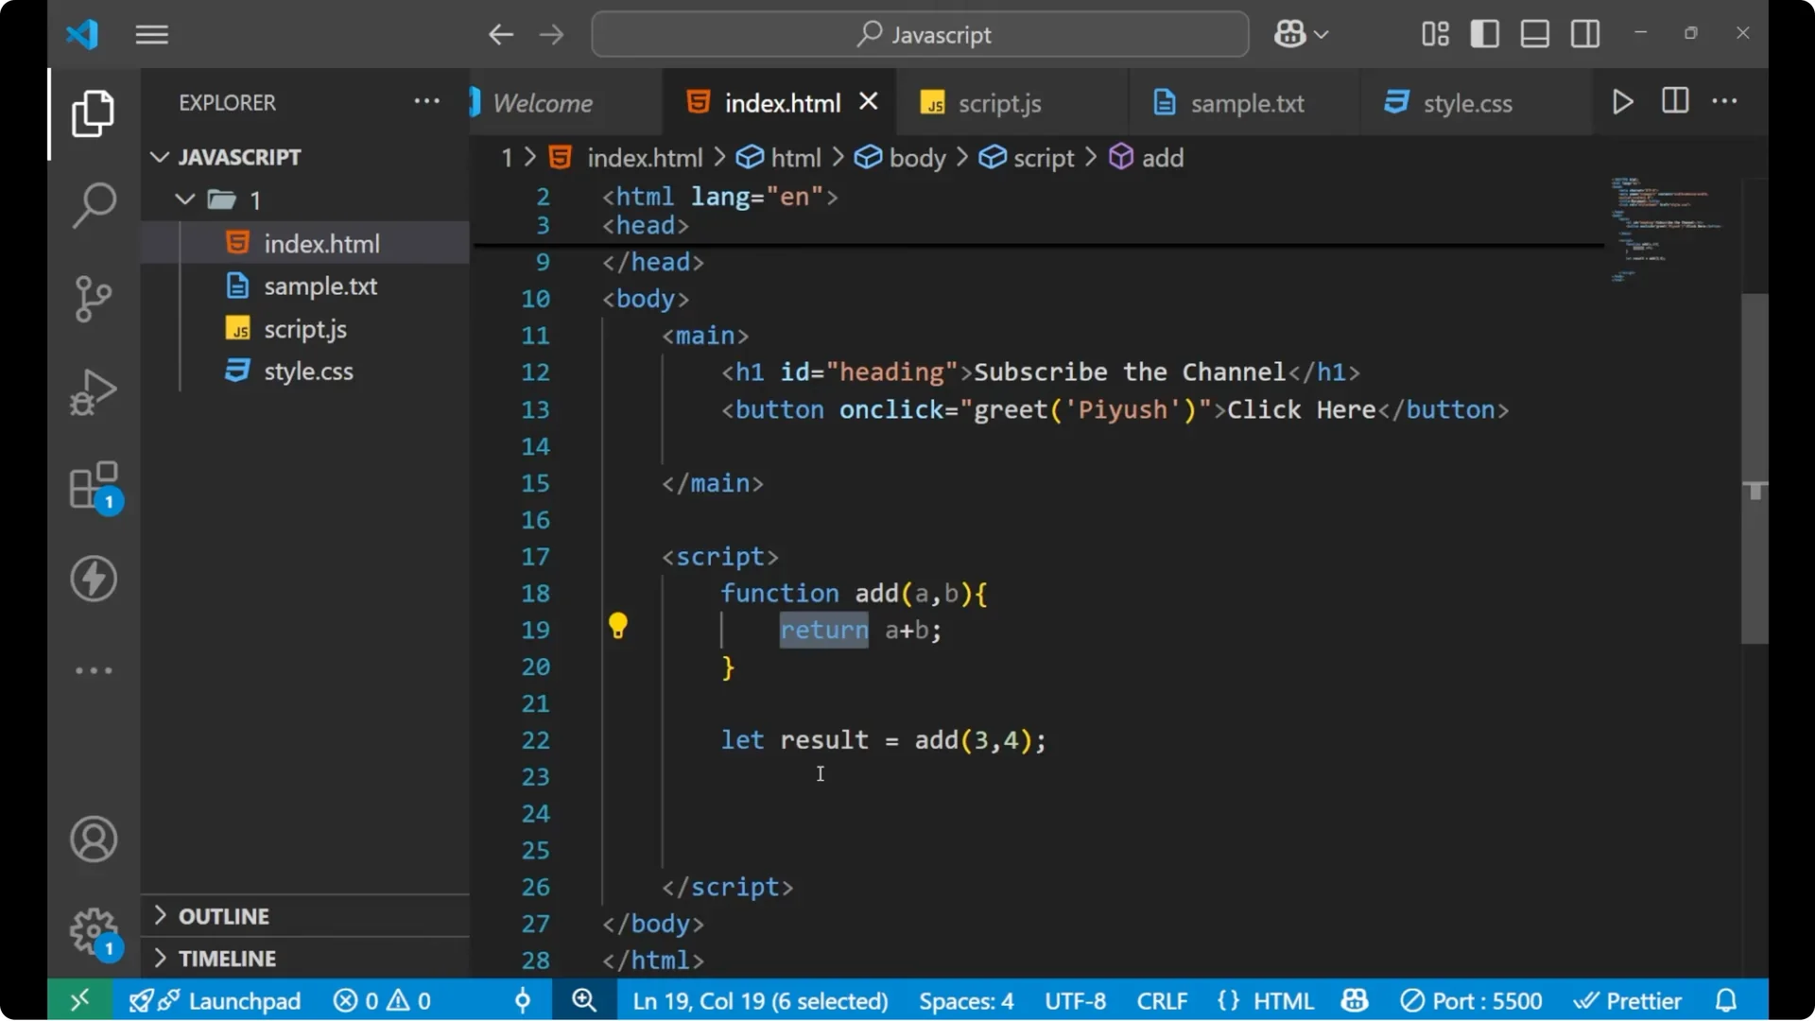Screen dimensions: 1815x1021
Task: Switch to the style.css tab
Action: coord(1468,102)
